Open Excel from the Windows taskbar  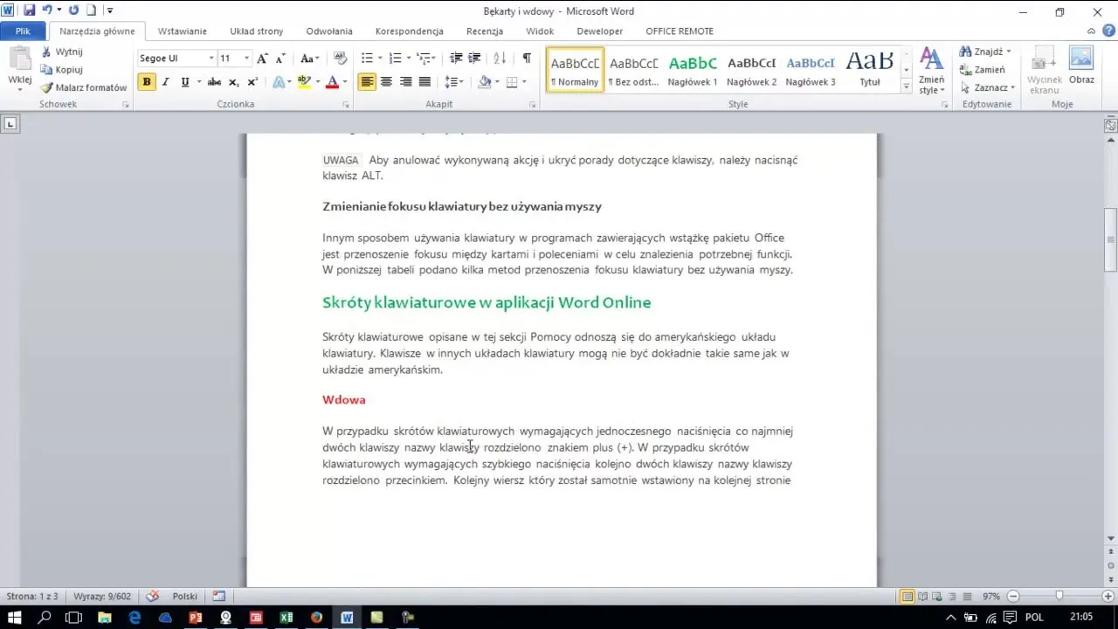point(286,618)
